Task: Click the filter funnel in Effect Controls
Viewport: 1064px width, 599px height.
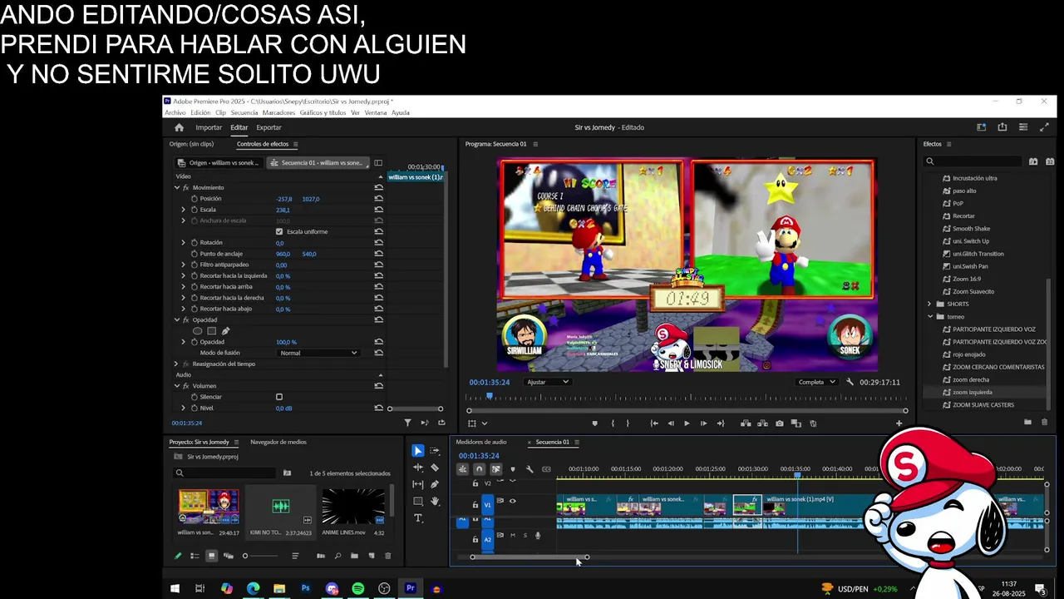Action: (407, 423)
